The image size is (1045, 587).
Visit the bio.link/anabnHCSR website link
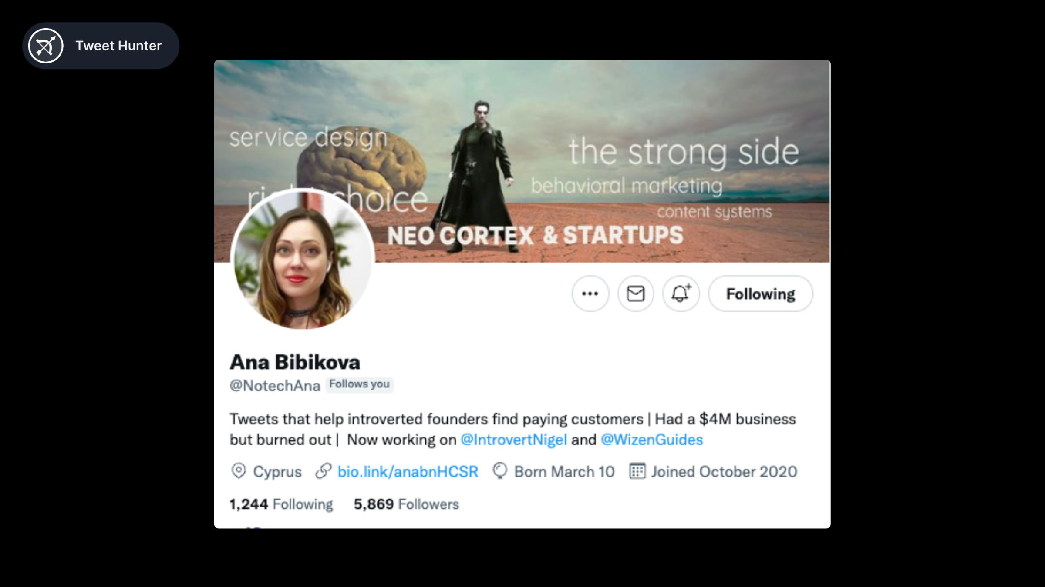[x=408, y=471]
